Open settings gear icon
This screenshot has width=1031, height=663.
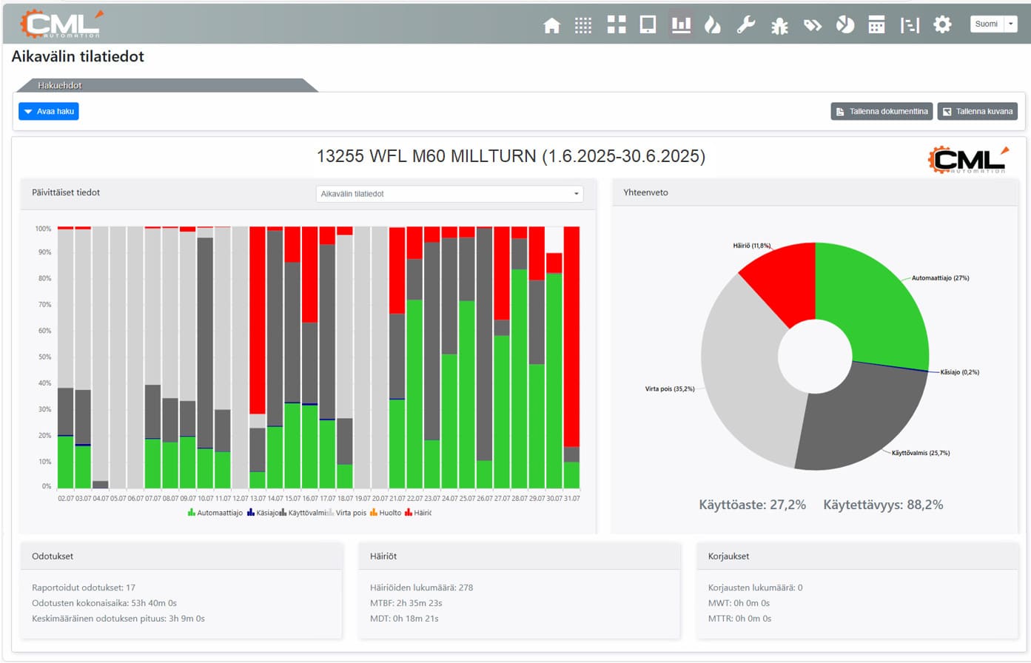point(942,24)
